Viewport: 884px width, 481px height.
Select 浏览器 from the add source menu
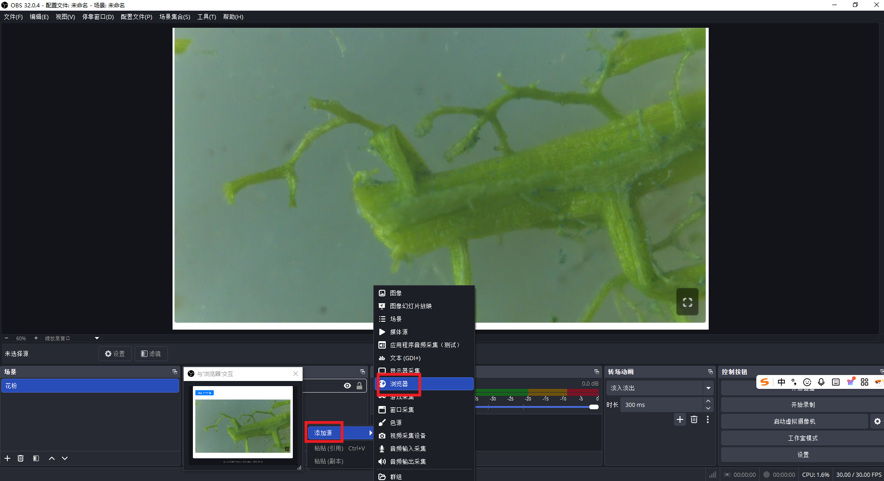click(399, 384)
